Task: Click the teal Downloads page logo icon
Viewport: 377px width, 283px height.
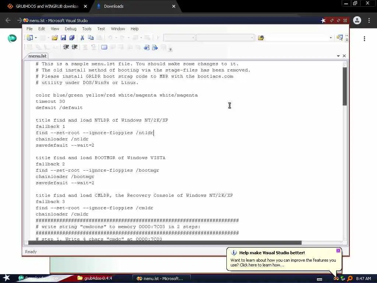Action: pos(12,38)
